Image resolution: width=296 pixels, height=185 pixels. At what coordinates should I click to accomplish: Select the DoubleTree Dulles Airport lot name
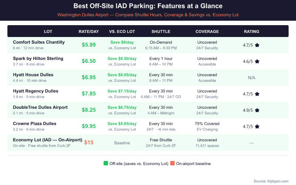[40, 107]
